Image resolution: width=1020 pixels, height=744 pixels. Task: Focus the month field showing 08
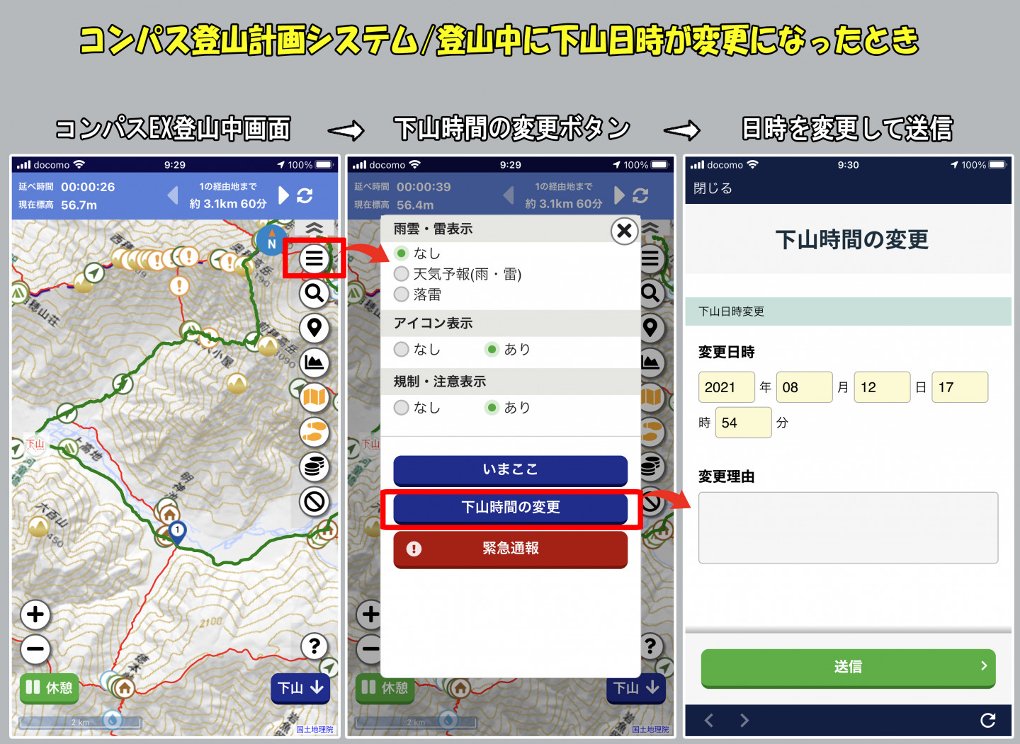click(x=804, y=387)
